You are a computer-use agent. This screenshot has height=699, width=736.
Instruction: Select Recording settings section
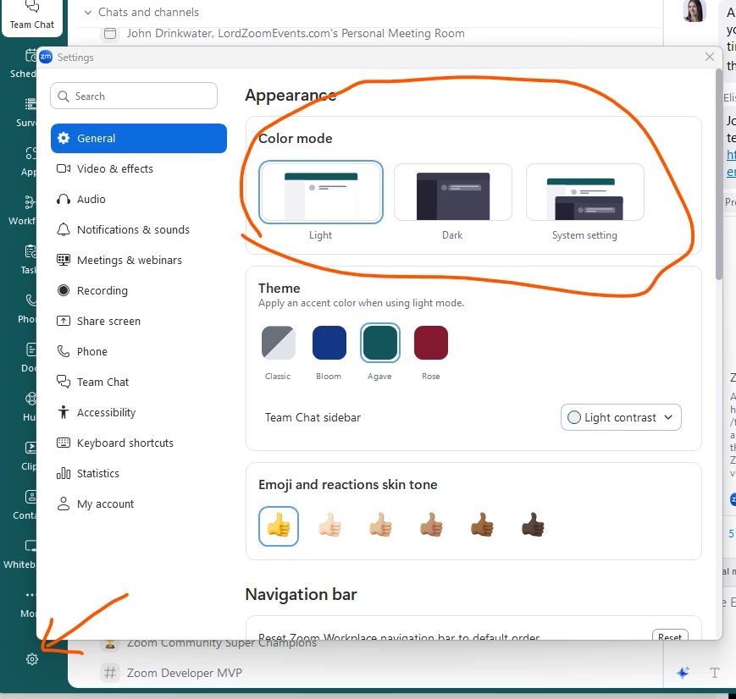tap(138, 291)
